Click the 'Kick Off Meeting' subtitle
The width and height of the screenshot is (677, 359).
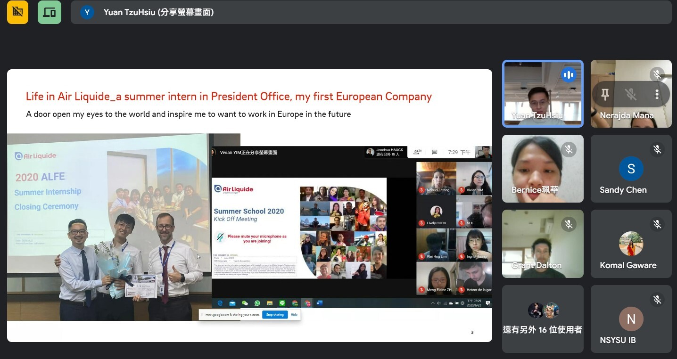(235, 219)
